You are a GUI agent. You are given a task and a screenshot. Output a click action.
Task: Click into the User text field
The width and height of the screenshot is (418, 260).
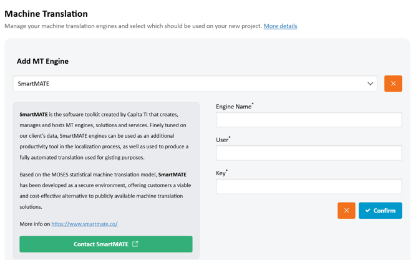309,153
